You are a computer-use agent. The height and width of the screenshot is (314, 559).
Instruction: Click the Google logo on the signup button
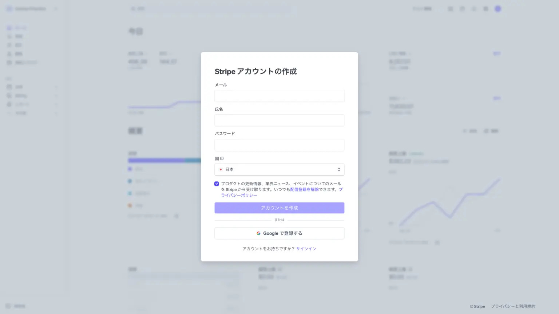coord(258,233)
